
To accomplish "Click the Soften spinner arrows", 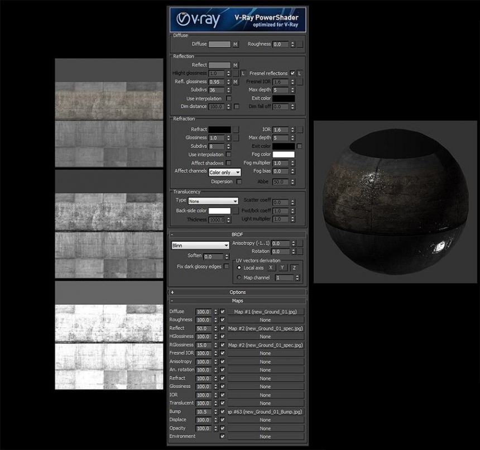I will [x=227, y=256].
